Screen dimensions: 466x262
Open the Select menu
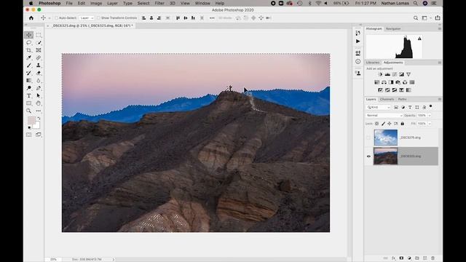tap(143, 3)
